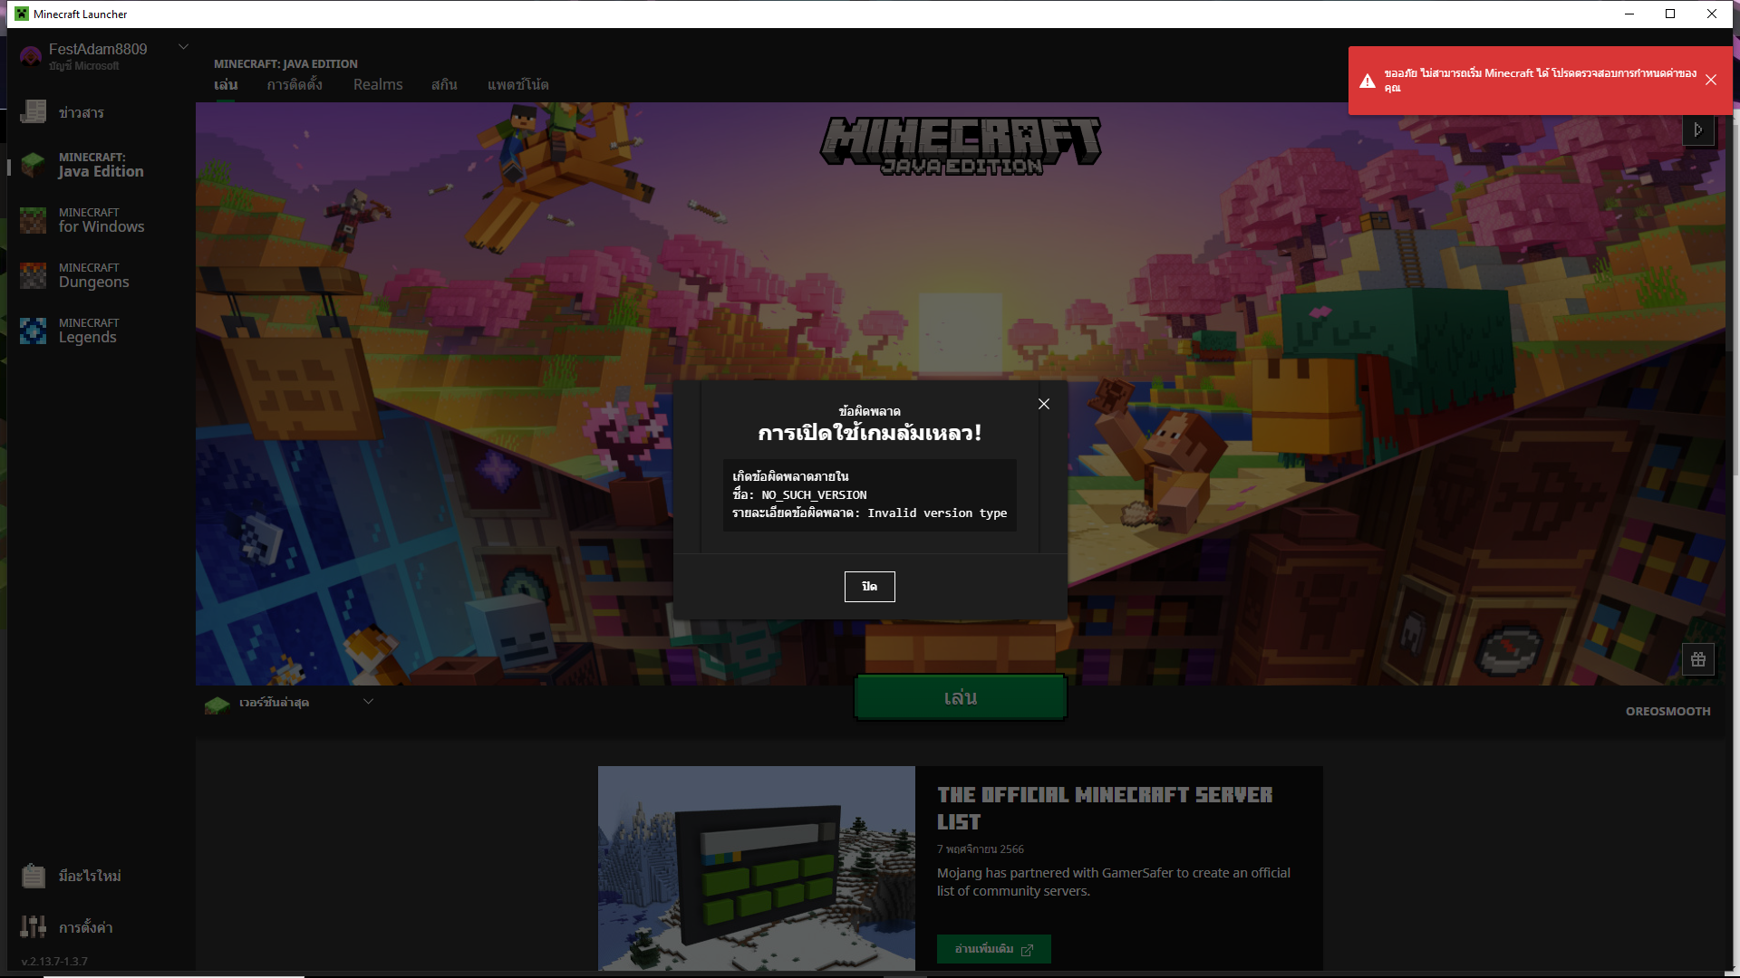
Task: Click the gift box icon on banner
Action: (1698, 659)
